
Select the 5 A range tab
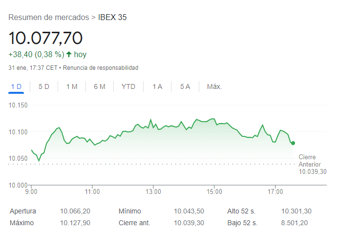click(x=185, y=86)
